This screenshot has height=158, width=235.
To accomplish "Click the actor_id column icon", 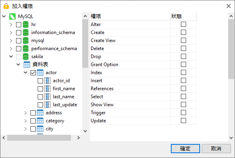I will tap(47, 81).
